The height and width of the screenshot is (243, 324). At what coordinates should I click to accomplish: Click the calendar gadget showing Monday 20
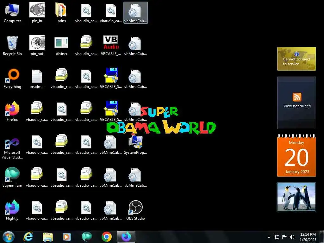tap(296, 156)
